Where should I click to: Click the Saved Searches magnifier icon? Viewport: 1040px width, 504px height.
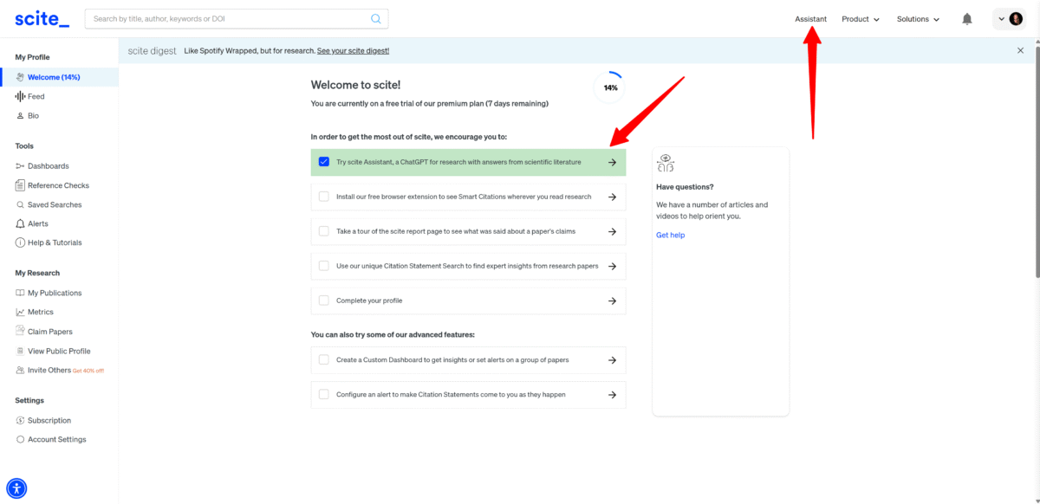tap(20, 204)
